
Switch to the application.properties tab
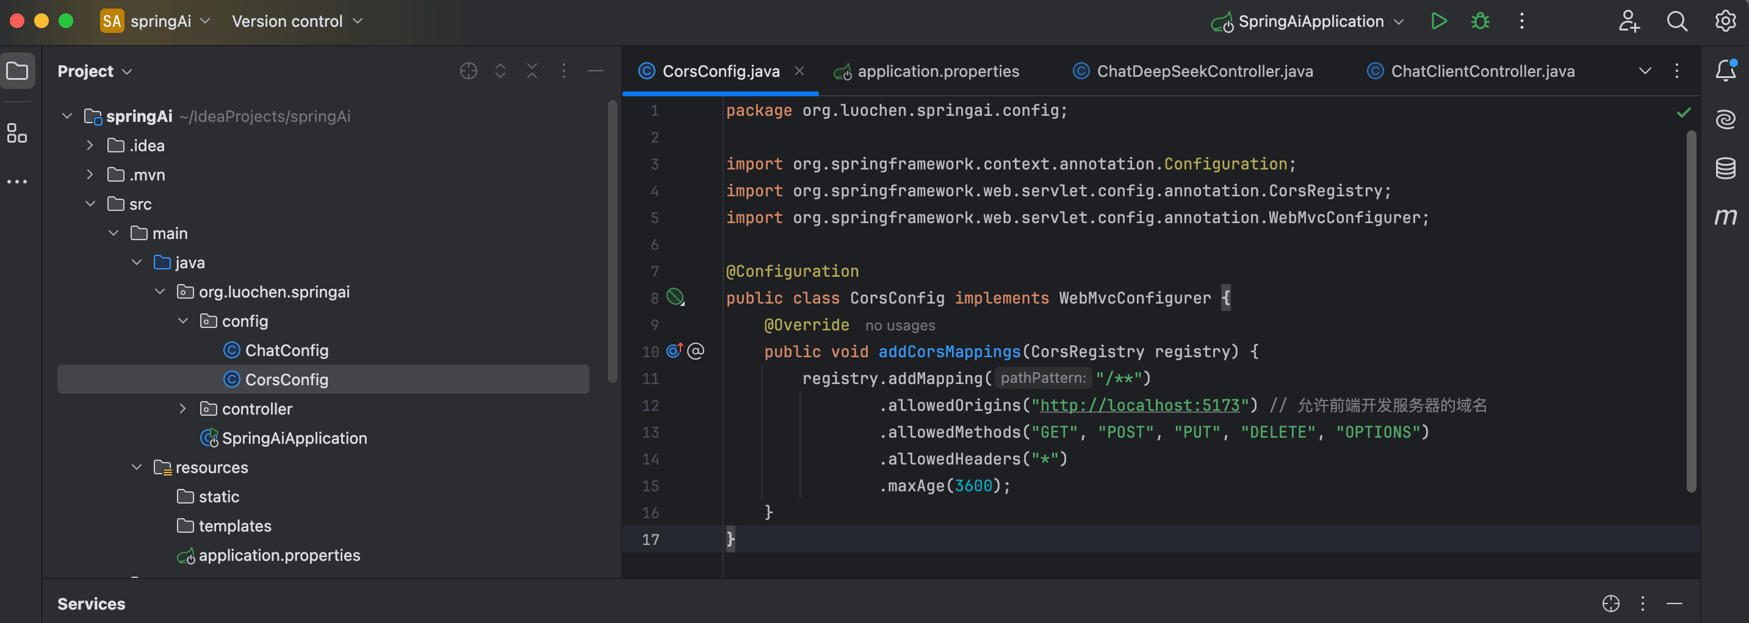tap(937, 71)
